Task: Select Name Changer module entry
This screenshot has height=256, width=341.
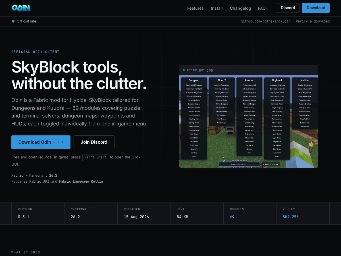Action: coord(249,108)
